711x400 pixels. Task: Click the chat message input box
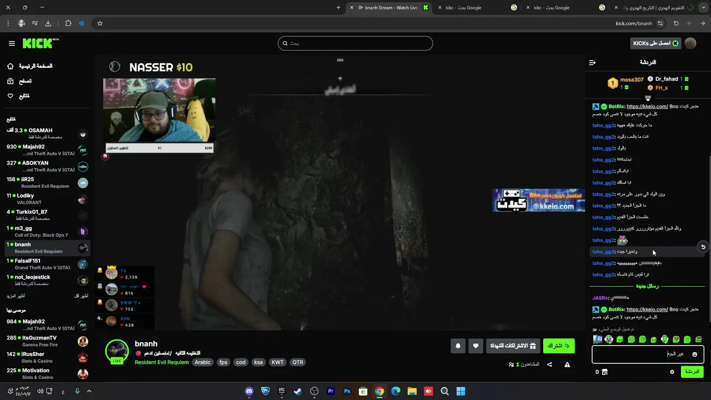648,354
